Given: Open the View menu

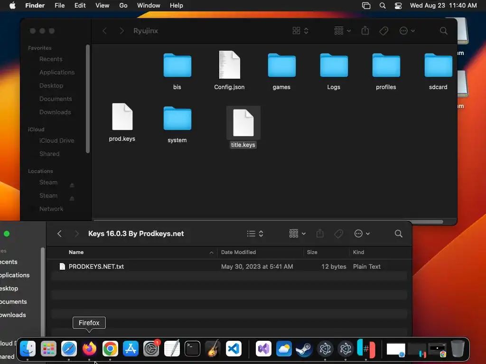Looking at the screenshot, I should (x=103, y=6).
